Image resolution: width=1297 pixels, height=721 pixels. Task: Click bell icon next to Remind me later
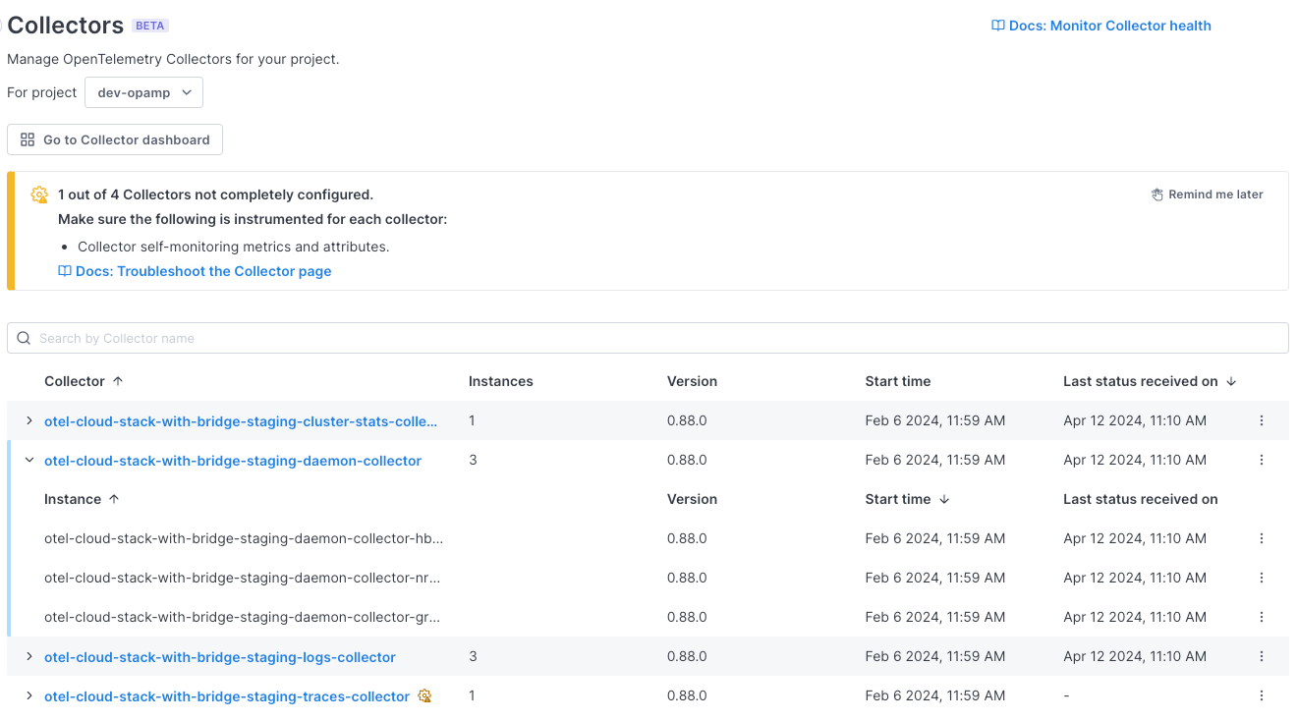point(1156,194)
